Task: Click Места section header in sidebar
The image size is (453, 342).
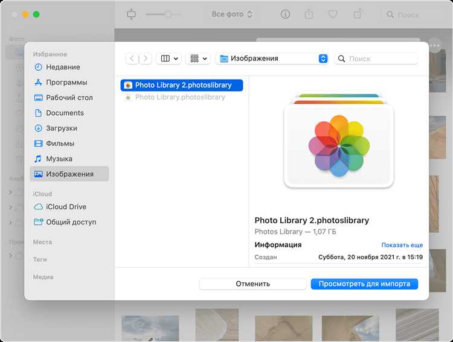Action: pyautogui.click(x=42, y=242)
